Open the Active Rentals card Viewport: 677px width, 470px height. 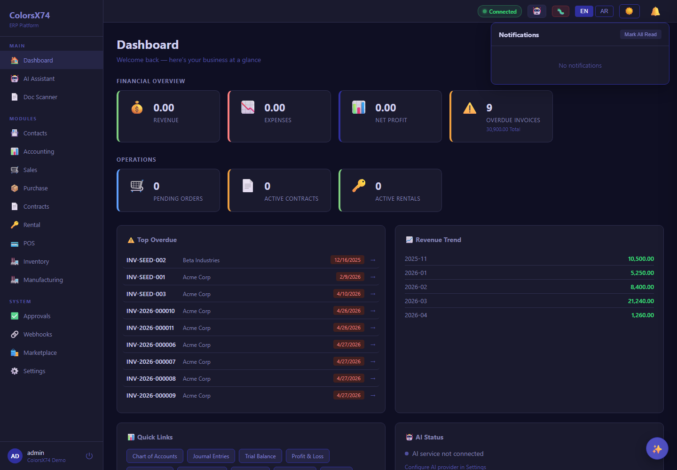click(x=390, y=190)
